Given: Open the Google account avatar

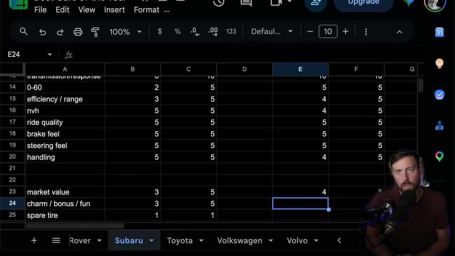Looking at the screenshot, I should pos(435,3).
